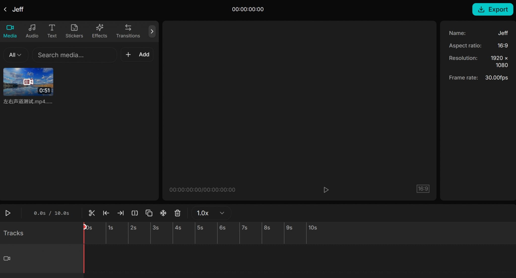Click the 5s mark on timeline ruler
Viewport: 516px width, 278px height.
click(200, 228)
